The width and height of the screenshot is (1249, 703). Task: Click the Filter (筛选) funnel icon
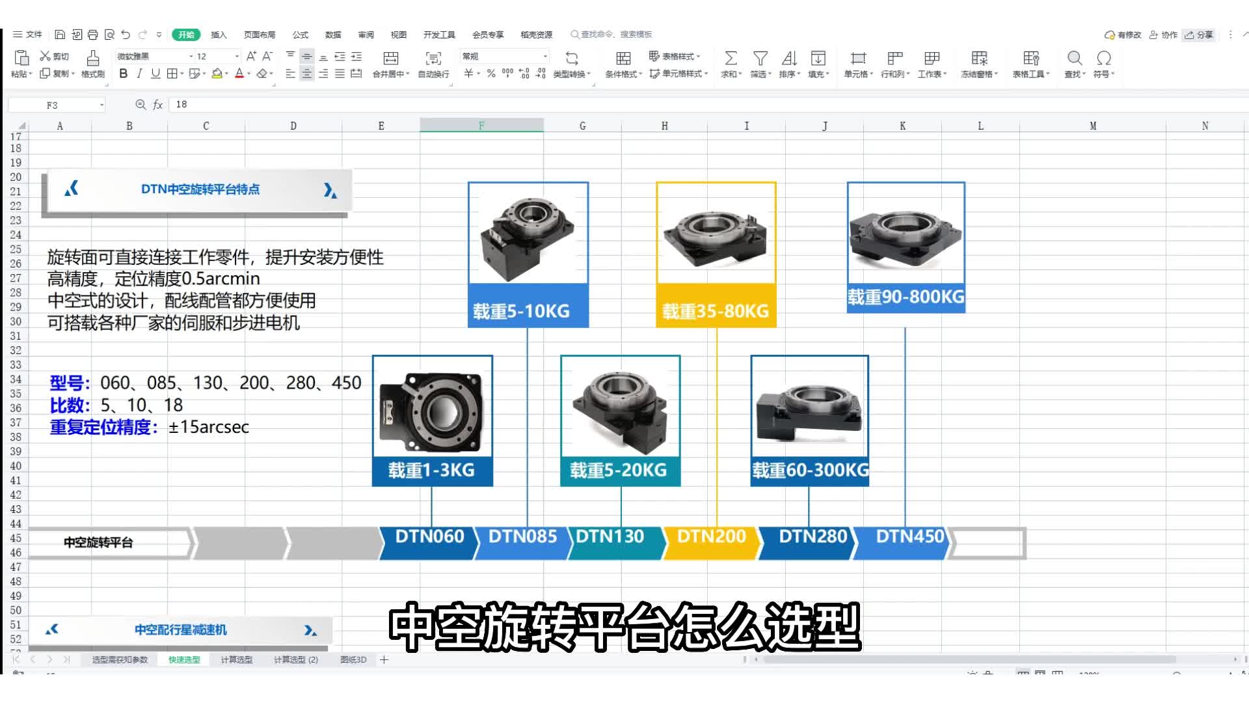click(760, 58)
